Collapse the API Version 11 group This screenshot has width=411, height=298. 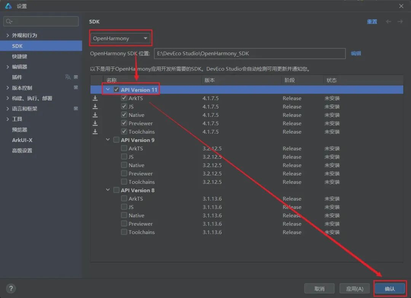click(108, 90)
